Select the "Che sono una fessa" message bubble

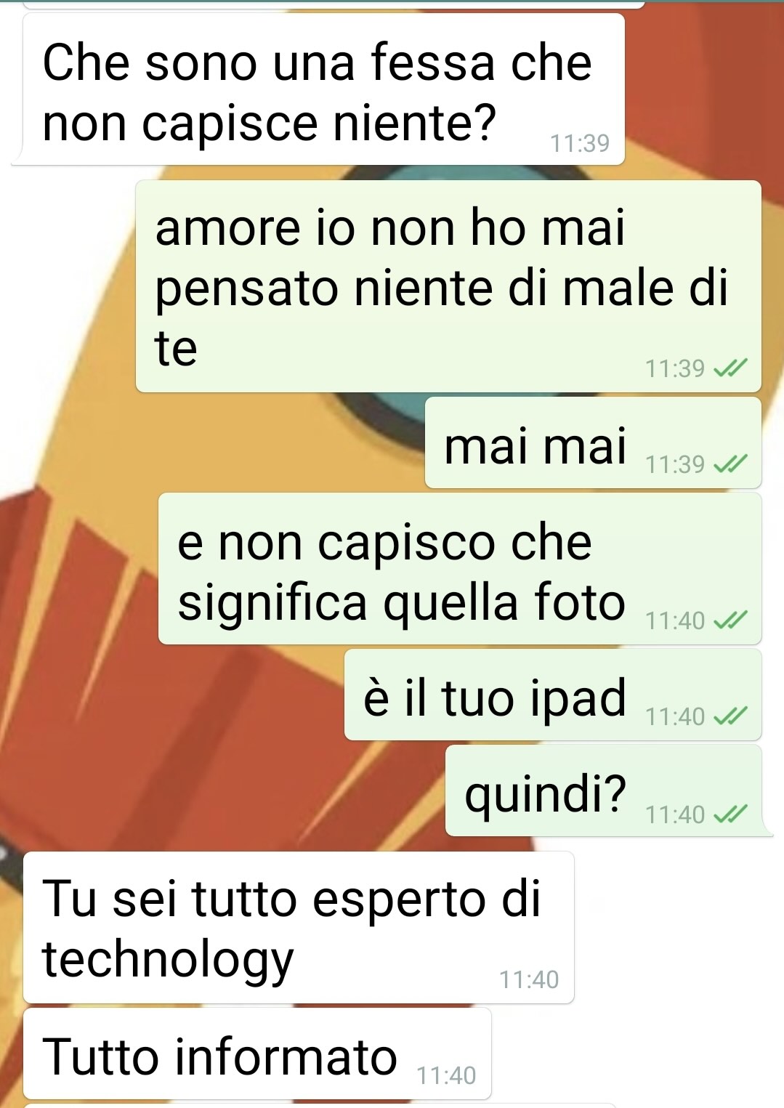318,89
